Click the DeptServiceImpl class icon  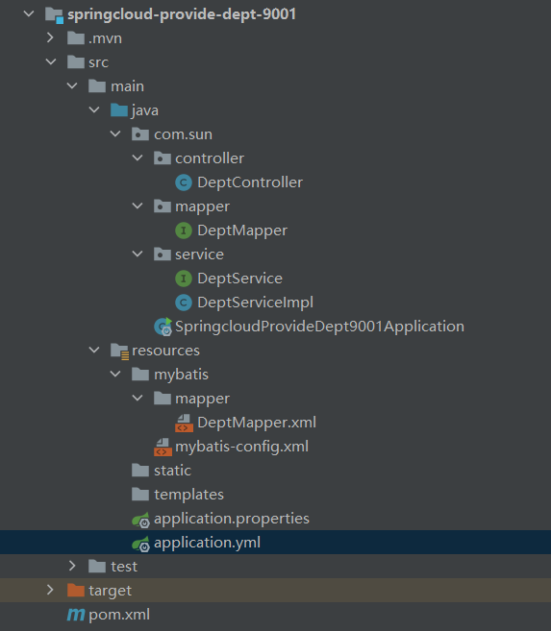(x=184, y=303)
